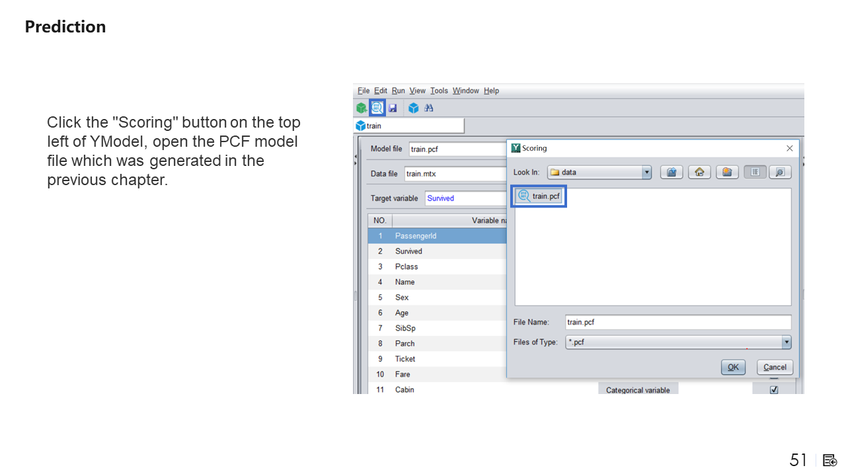Click the Scoring toolbar icon

pos(377,108)
